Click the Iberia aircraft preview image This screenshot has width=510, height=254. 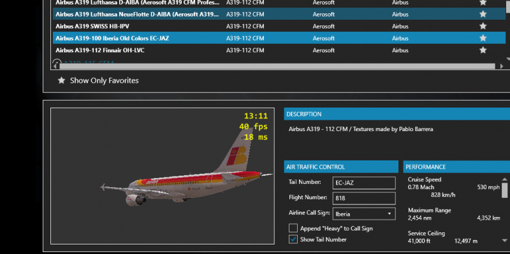pos(163,176)
